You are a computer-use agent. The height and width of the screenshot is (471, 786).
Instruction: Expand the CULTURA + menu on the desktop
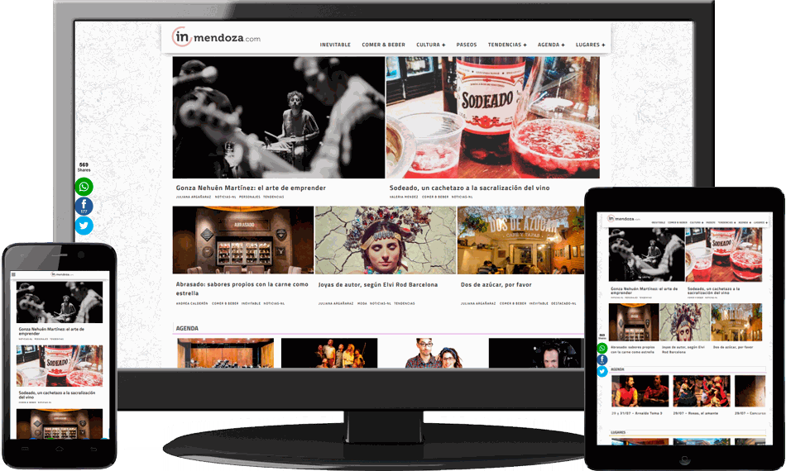(x=430, y=45)
